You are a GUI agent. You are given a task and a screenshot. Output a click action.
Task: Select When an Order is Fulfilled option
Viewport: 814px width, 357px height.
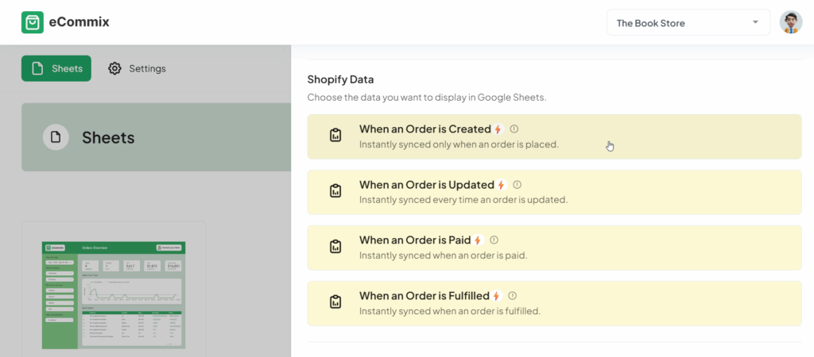[554, 304]
